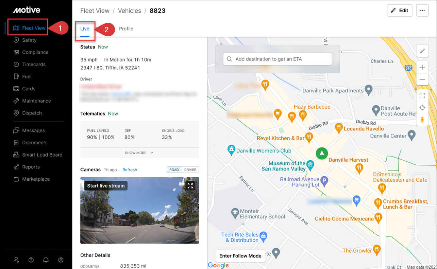The width and height of the screenshot is (437, 269).
Task: Open the help question mark icon
Action: click(31, 260)
